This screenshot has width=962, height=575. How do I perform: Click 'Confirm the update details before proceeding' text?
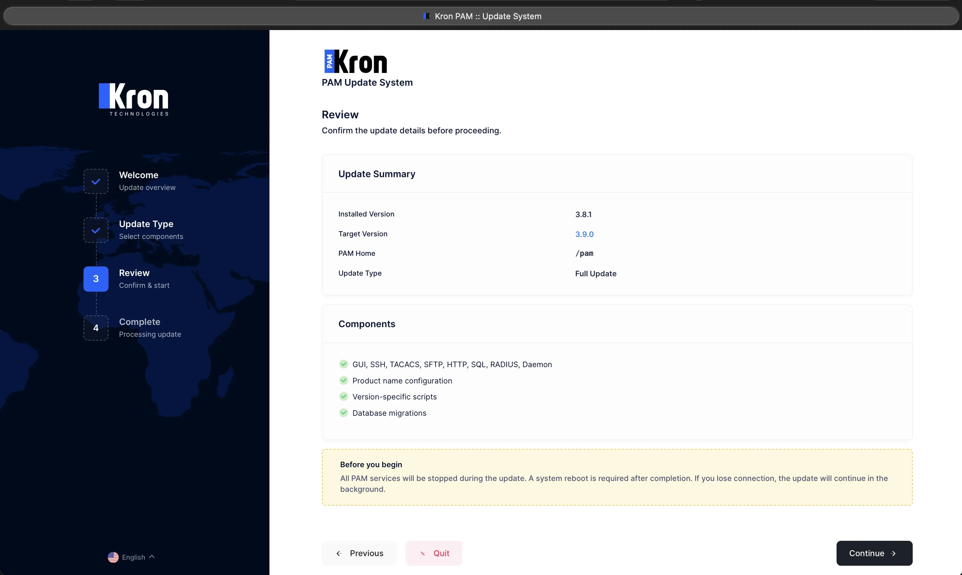point(412,130)
